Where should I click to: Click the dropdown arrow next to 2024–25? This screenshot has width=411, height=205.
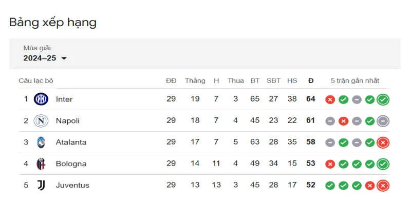click(64, 58)
